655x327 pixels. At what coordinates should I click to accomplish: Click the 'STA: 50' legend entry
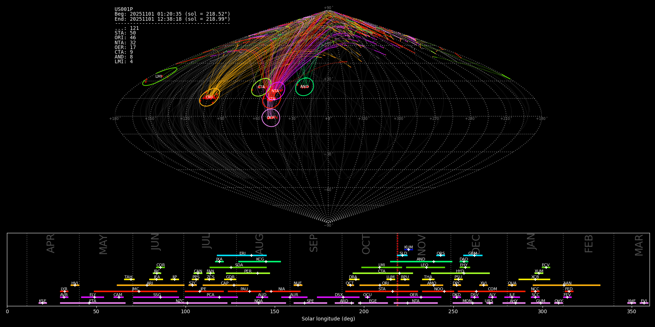point(125,33)
